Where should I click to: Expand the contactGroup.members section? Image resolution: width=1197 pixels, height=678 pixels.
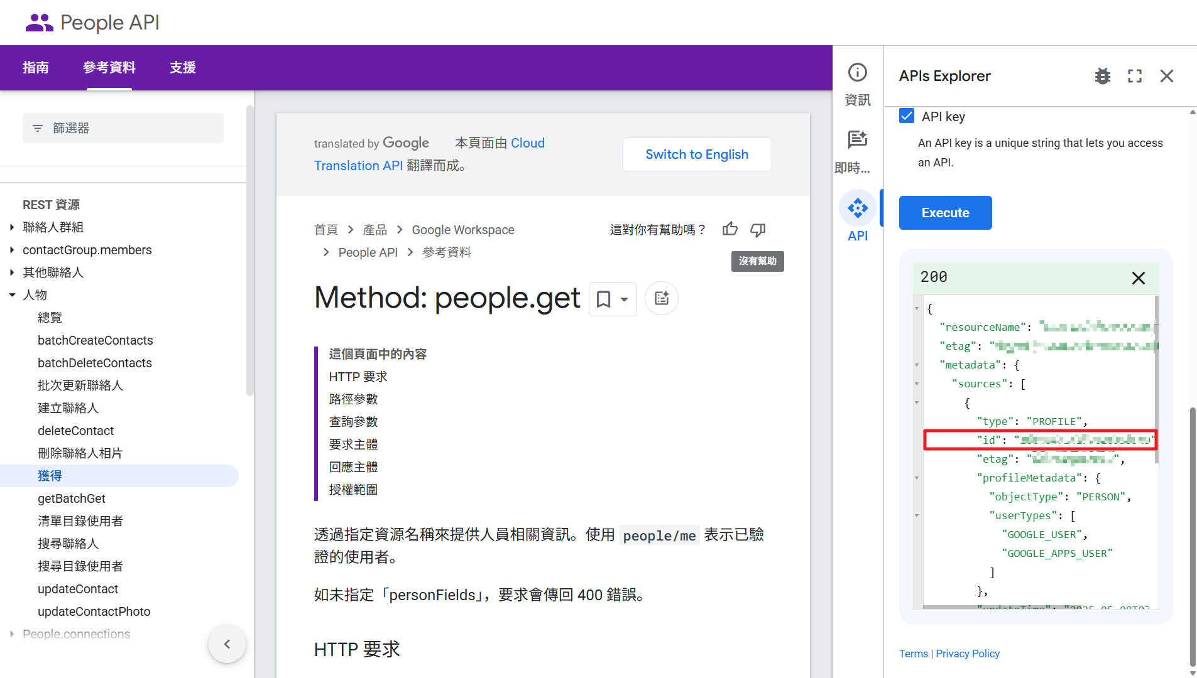click(x=12, y=250)
